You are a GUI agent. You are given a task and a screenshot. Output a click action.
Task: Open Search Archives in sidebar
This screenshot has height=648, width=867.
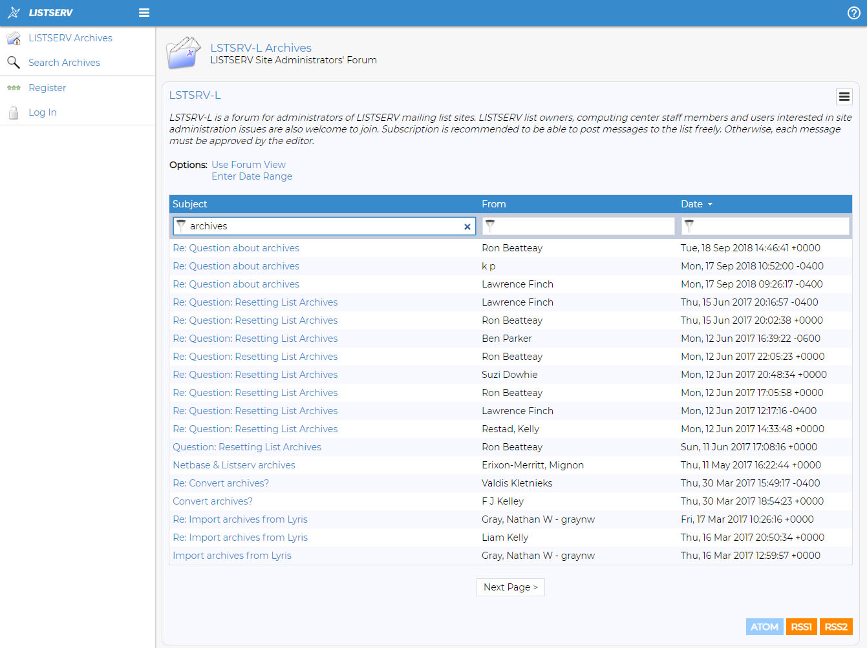(64, 63)
